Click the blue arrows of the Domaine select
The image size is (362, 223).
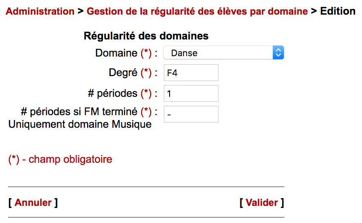[278, 53]
